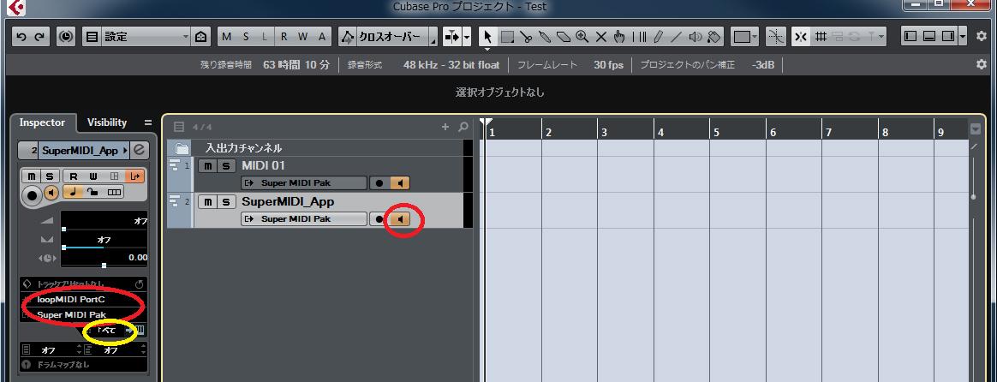Select the Range Selection tool
This screenshot has height=382, width=997.
coord(507,37)
